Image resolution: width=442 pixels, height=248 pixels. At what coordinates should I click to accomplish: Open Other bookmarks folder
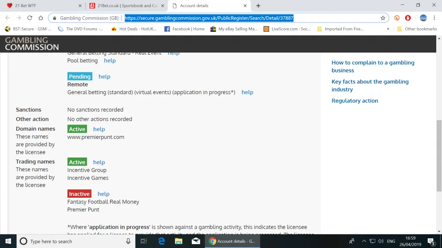click(x=417, y=29)
